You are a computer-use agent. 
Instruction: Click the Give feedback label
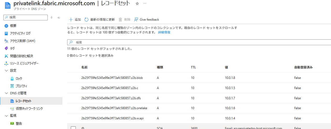149,20
